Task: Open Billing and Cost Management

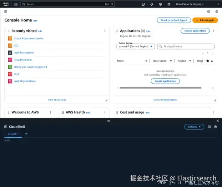Action: [x=31, y=67]
